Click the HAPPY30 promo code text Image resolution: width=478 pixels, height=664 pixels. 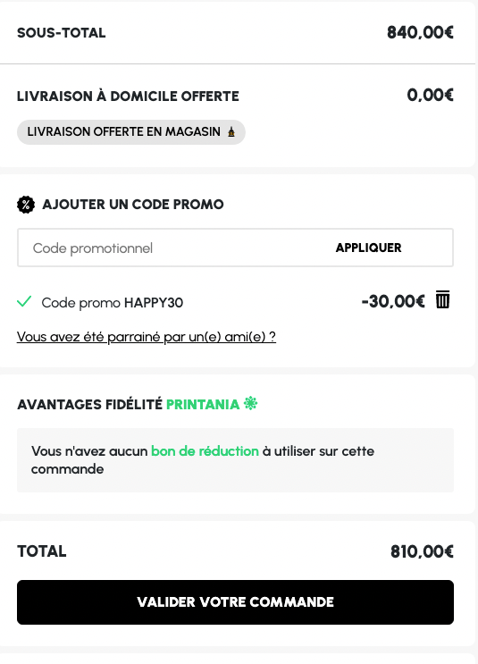[154, 302]
